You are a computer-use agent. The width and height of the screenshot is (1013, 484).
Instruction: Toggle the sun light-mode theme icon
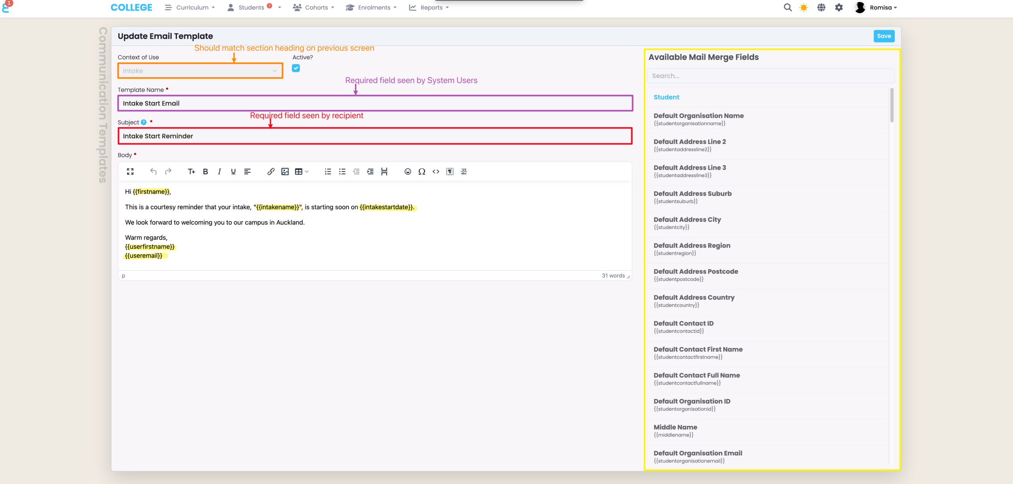pyautogui.click(x=804, y=8)
